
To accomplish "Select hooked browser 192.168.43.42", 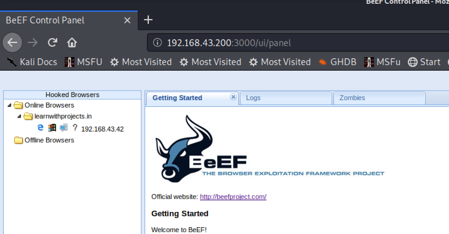I will [x=102, y=129].
